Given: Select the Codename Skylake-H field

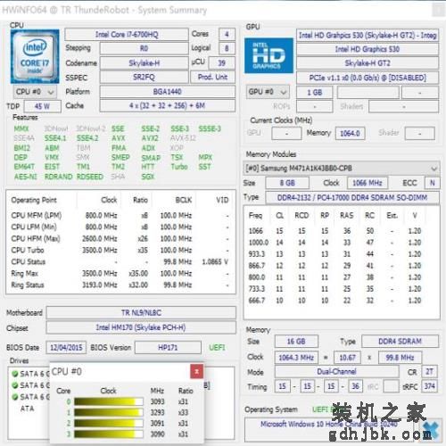Looking at the screenshot, I should [144, 63].
